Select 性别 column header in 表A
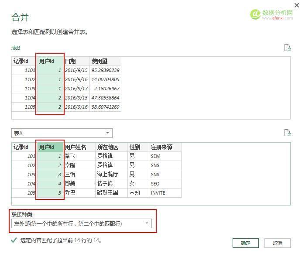Viewport: 302px width, 257px height. tap(138, 147)
